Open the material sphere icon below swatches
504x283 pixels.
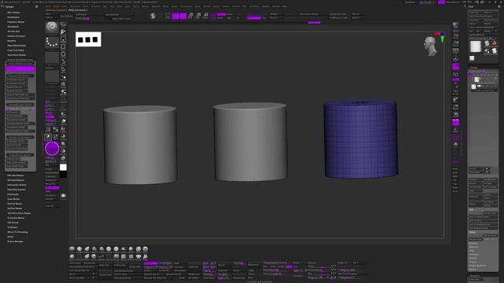[63, 196]
